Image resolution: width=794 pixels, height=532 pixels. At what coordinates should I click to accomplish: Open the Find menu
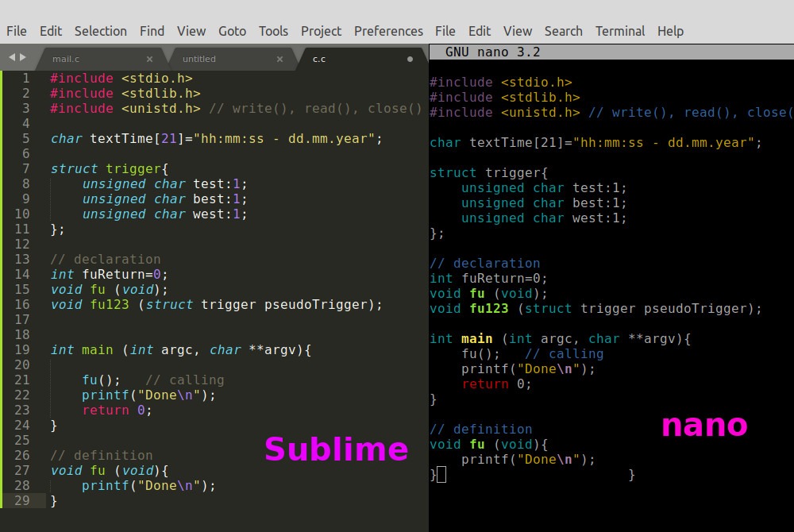pyautogui.click(x=152, y=32)
